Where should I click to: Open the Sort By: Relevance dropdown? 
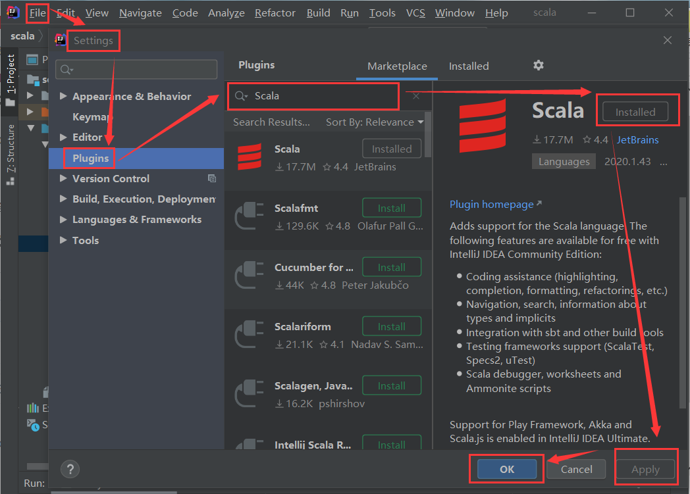[x=375, y=122]
